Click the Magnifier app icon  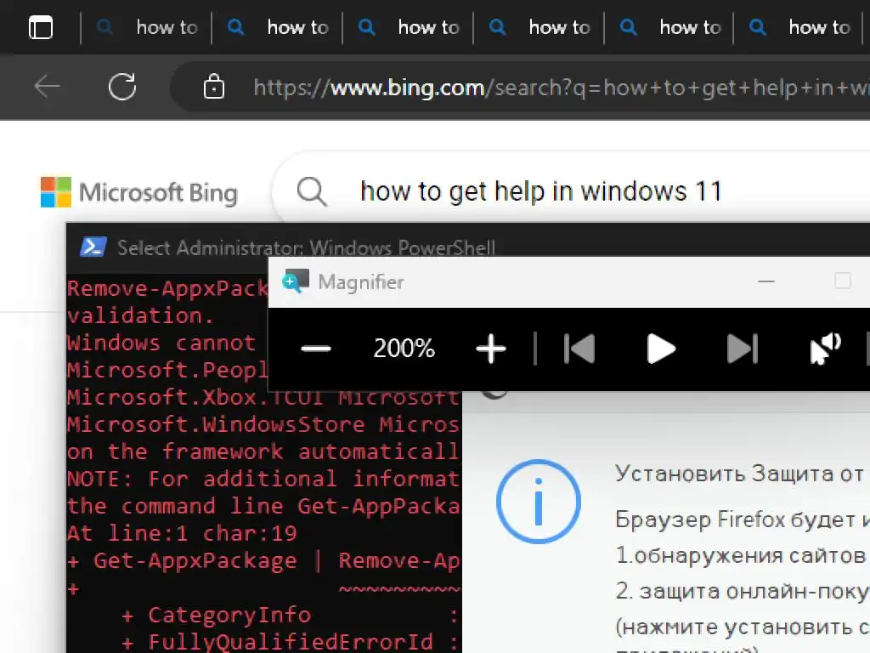click(296, 281)
